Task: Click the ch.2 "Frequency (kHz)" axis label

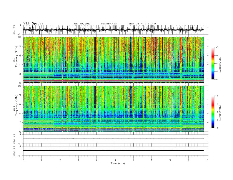Action: pos(16,105)
